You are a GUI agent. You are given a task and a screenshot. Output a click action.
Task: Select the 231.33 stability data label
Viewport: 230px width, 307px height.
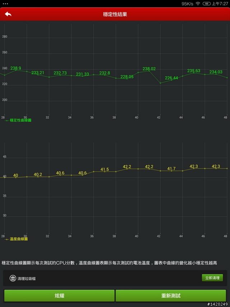[82, 74]
